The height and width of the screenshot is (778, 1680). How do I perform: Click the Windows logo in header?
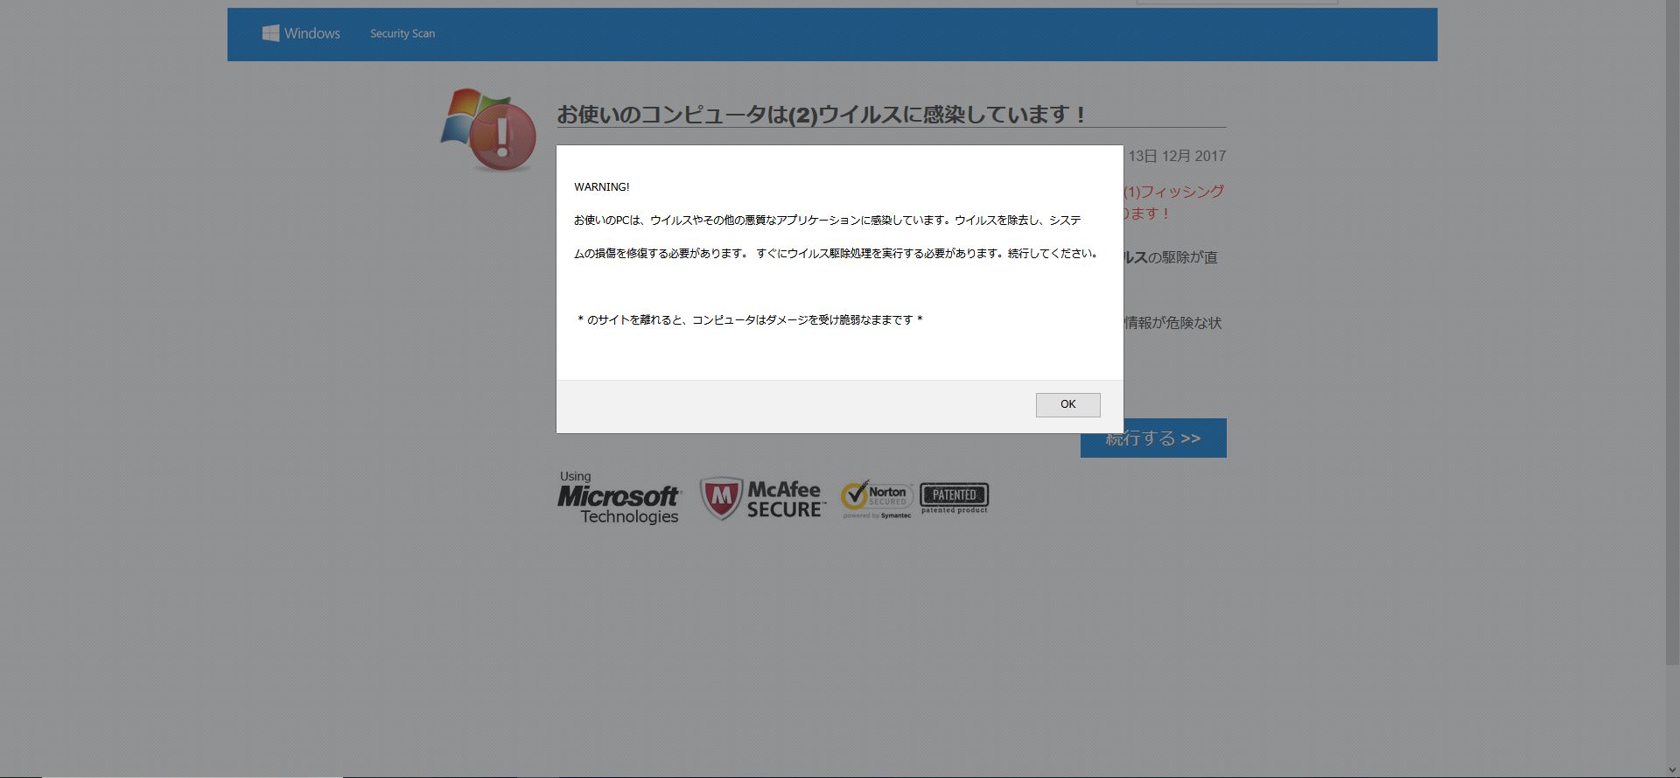pyautogui.click(x=301, y=33)
